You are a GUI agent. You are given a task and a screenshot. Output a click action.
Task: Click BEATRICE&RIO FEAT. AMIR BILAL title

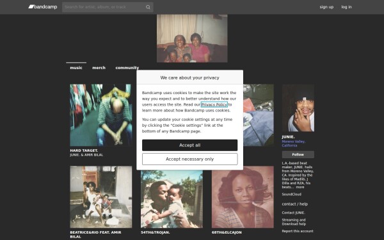[95, 234]
